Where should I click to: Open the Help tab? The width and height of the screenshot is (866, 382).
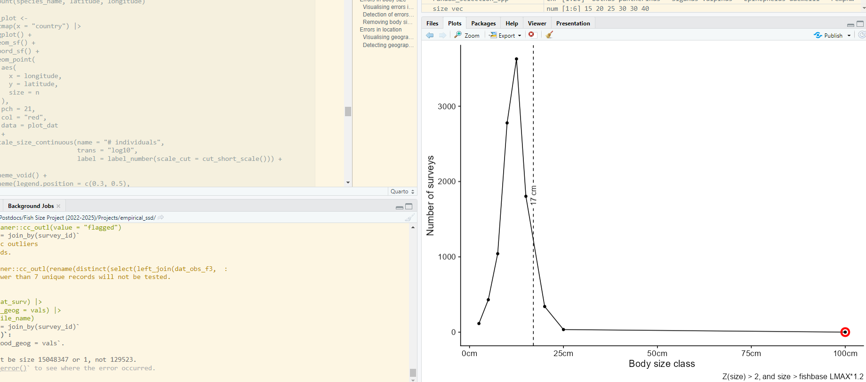[512, 23]
